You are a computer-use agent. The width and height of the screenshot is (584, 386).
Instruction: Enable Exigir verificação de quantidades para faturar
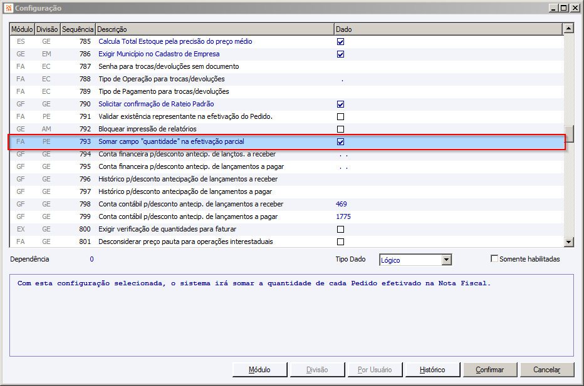click(x=340, y=229)
